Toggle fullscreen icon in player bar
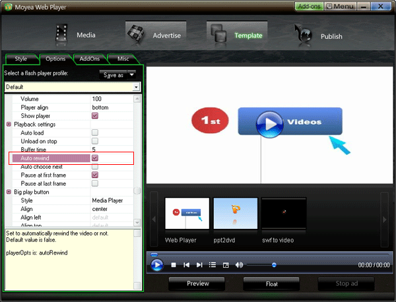The width and height of the screenshot is (396, 302). click(226, 265)
